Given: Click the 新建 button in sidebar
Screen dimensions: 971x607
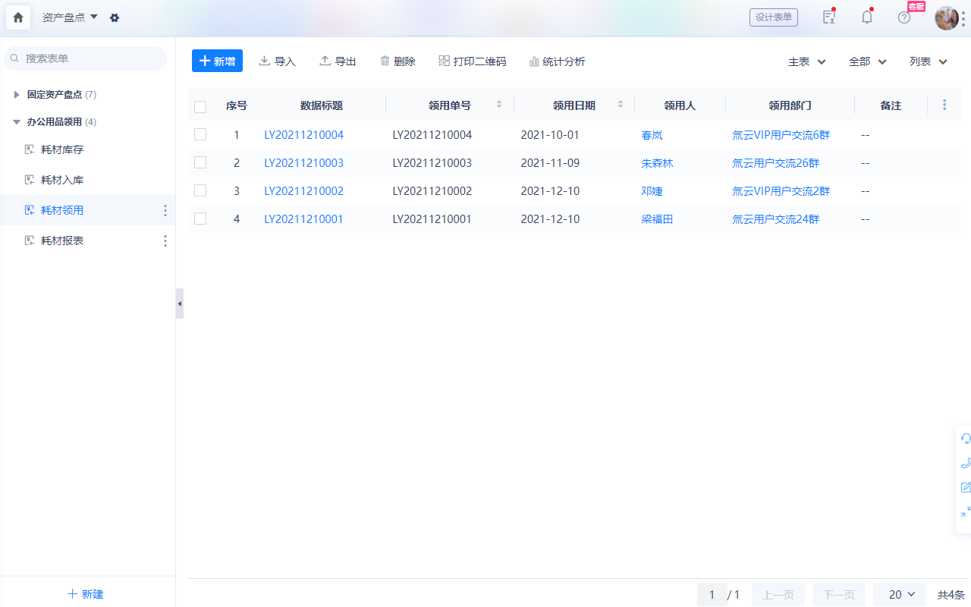Looking at the screenshot, I should tap(86, 594).
